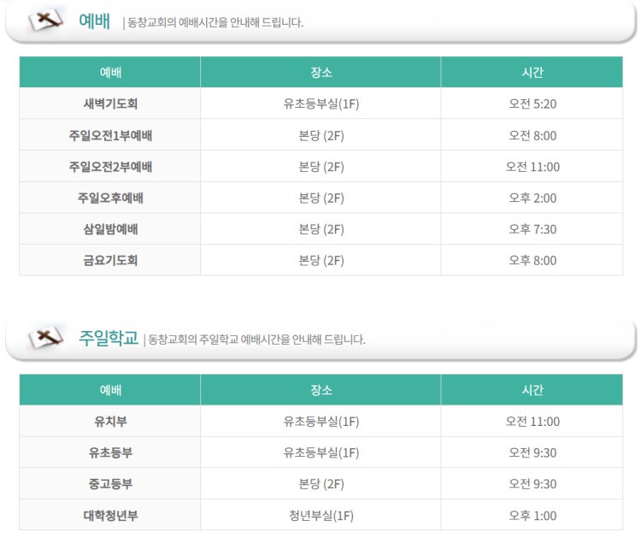
Task: Click 시간 column header in worship table
Action: 532,73
